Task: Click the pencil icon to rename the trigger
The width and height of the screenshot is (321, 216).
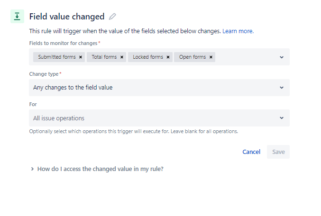Action: 112,17
